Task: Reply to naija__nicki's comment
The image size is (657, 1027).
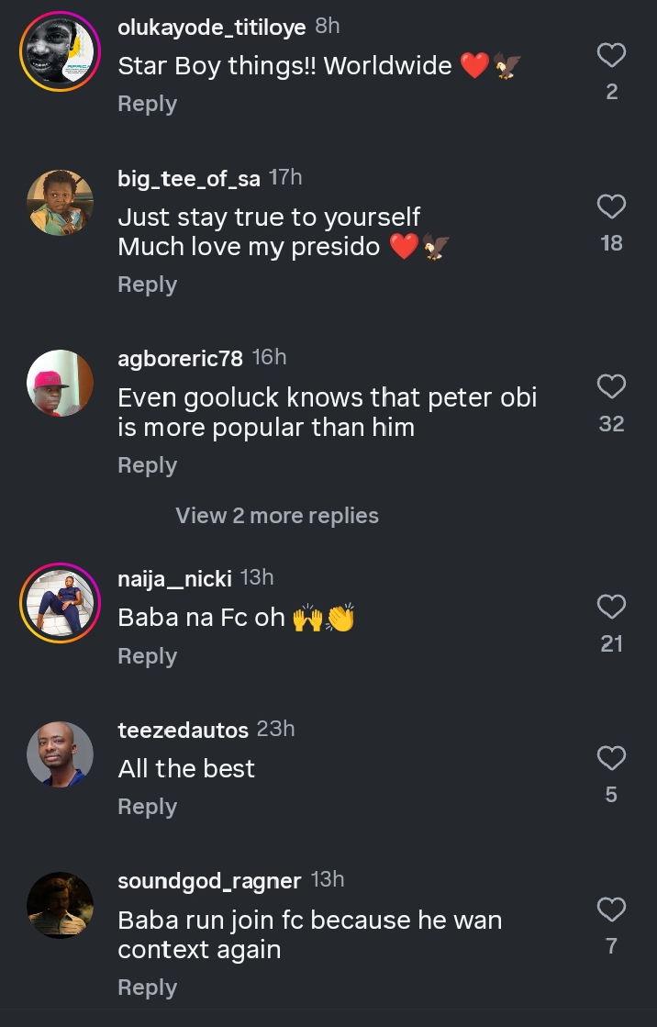Action: pos(147,656)
